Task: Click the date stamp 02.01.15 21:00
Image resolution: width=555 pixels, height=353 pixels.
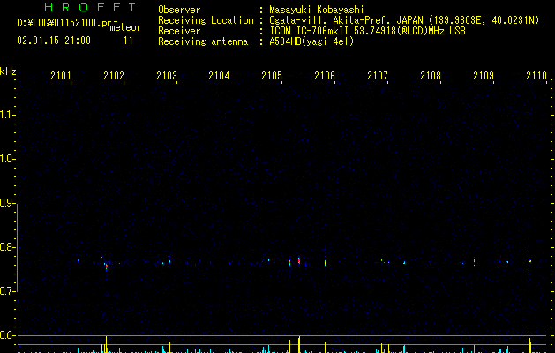Action: click(54, 41)
